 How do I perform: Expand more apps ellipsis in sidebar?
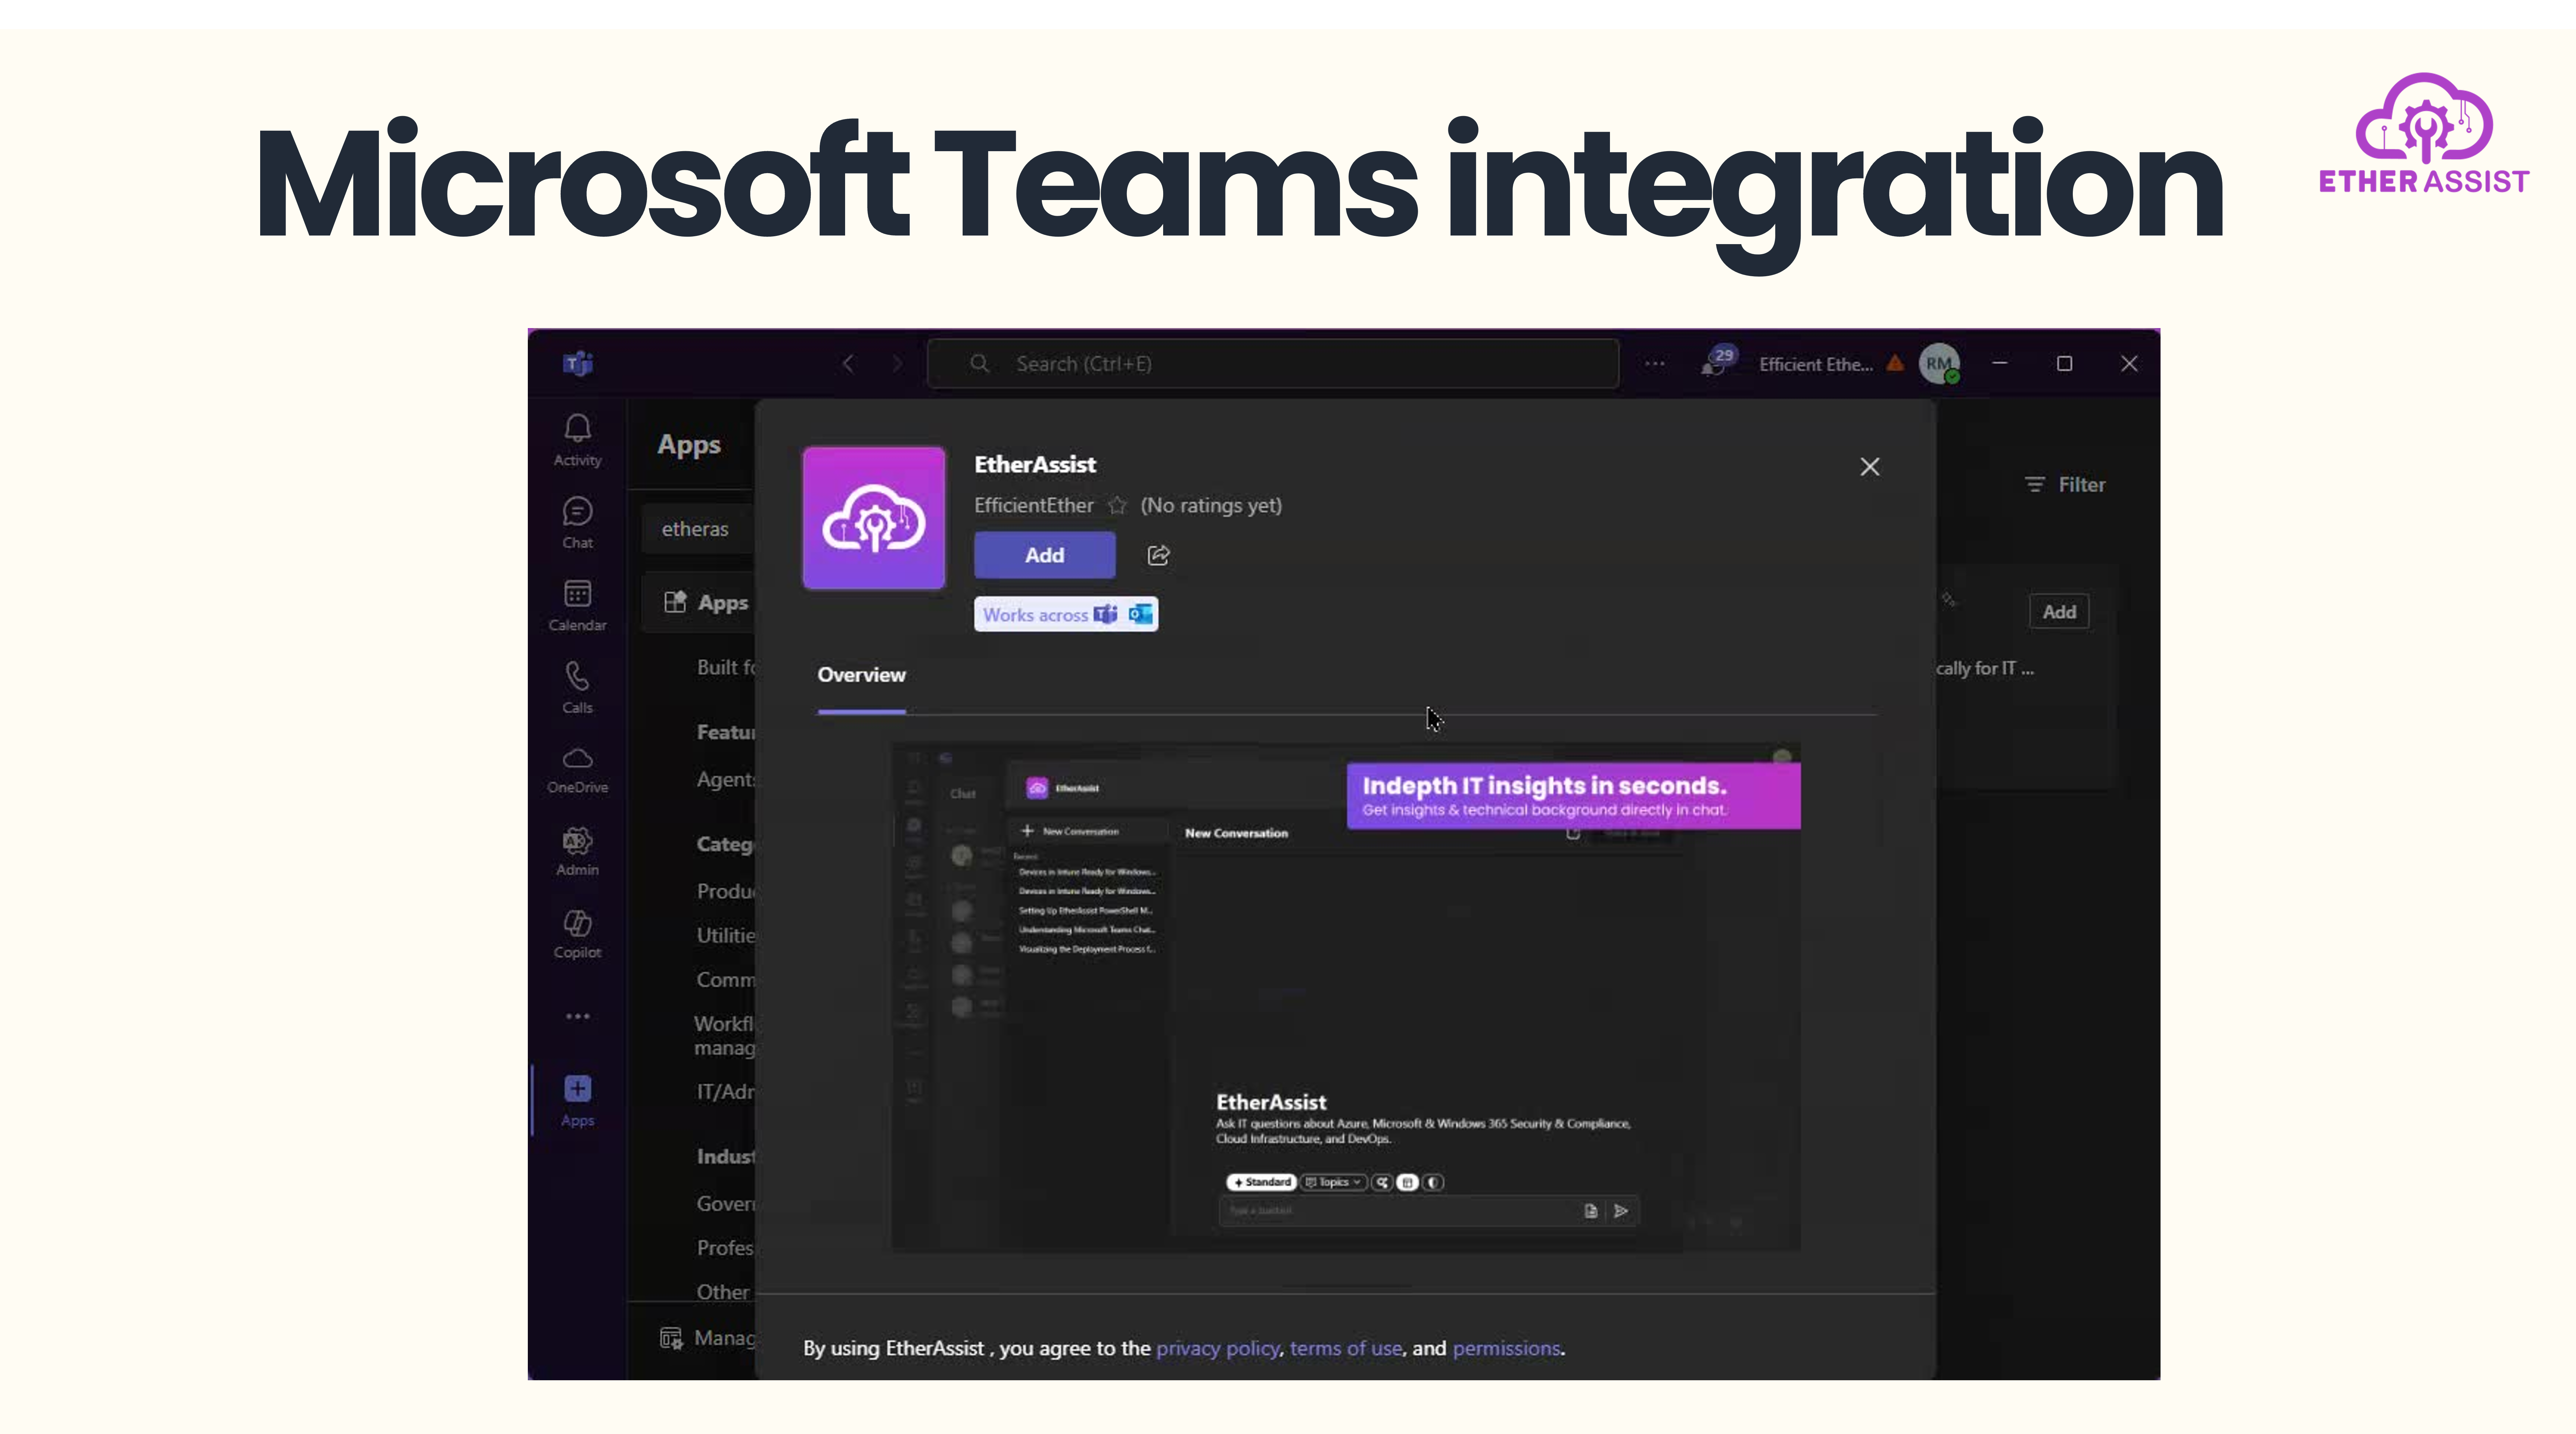[x=577, y=1016]
